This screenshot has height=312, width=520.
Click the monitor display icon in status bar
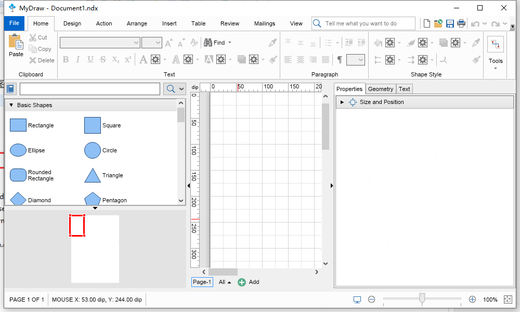pyautogui.click(x=357, y=300)
